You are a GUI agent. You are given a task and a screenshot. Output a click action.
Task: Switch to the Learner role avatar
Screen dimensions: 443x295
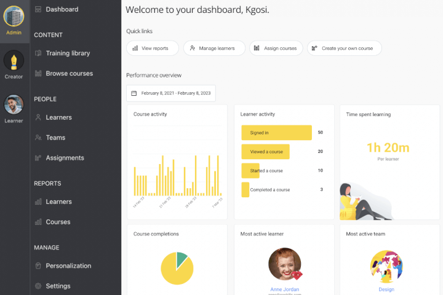pos(14,104)
